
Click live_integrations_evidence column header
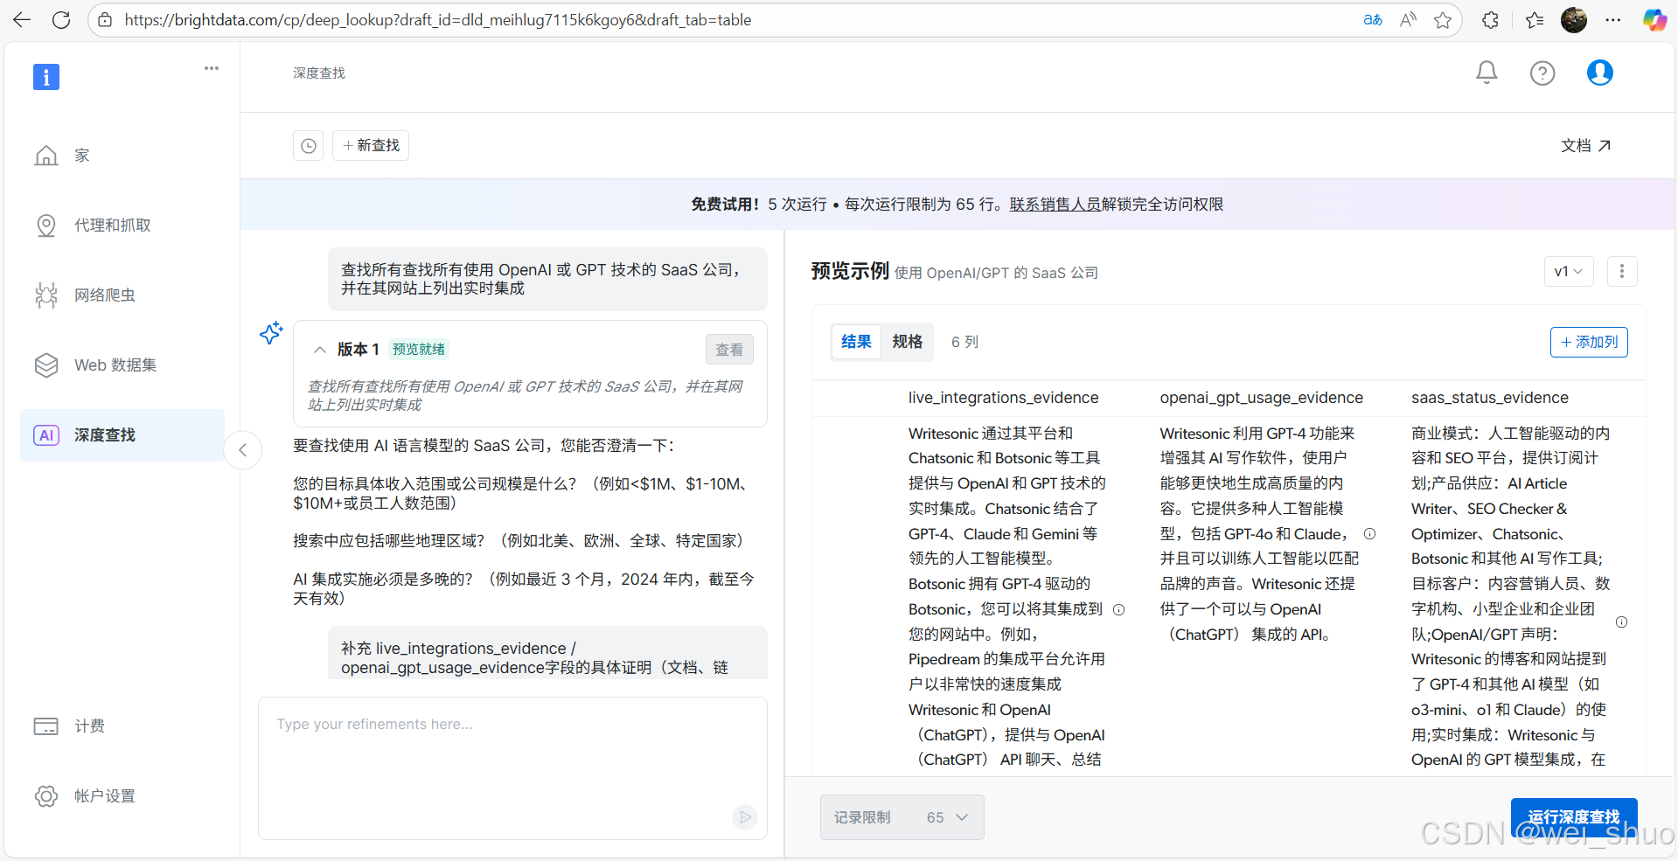[x=1003, y=398]
